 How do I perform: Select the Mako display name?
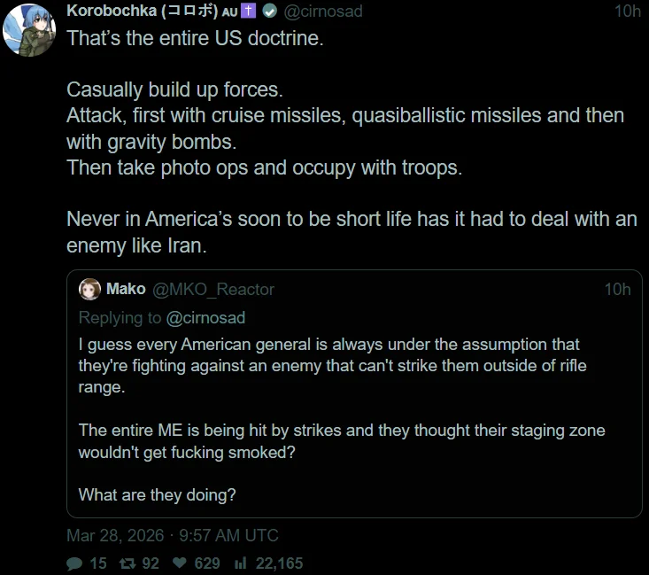126,289
